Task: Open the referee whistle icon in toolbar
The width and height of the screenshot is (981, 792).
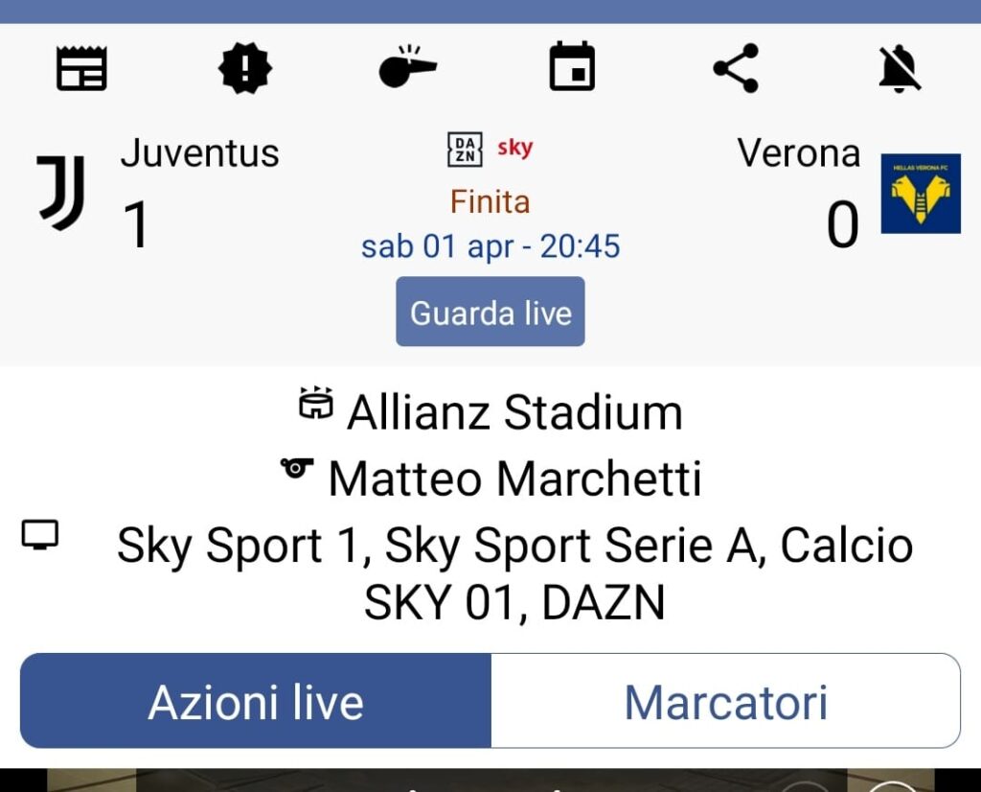Action: click(x=407, y=69)
